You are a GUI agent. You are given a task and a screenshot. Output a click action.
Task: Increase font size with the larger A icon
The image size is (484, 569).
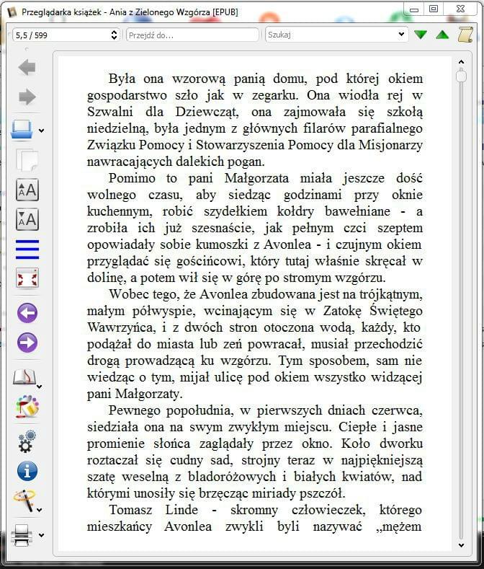tap(27, 190)
